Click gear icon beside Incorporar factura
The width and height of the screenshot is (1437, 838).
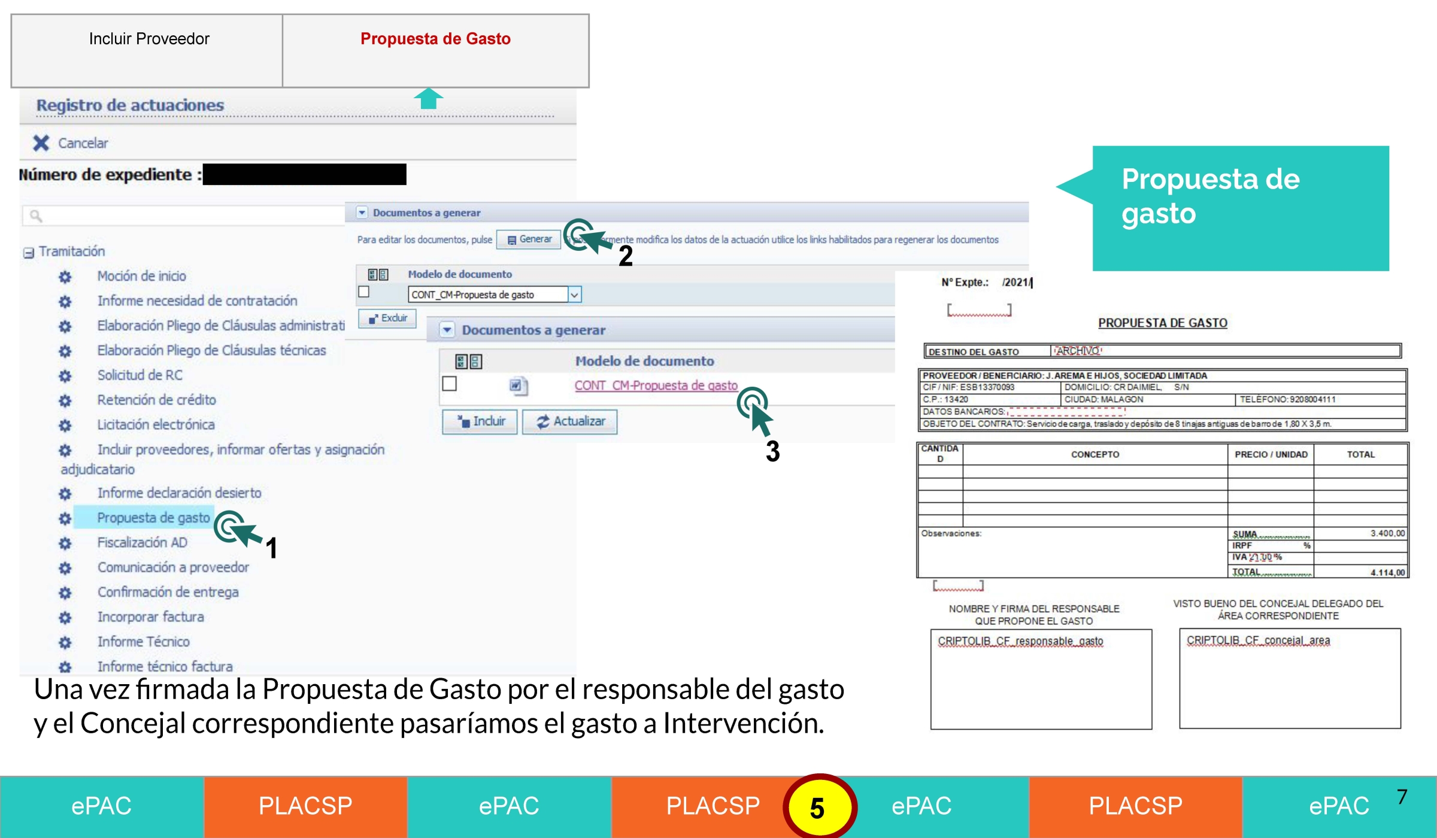[x=65, y=617]
